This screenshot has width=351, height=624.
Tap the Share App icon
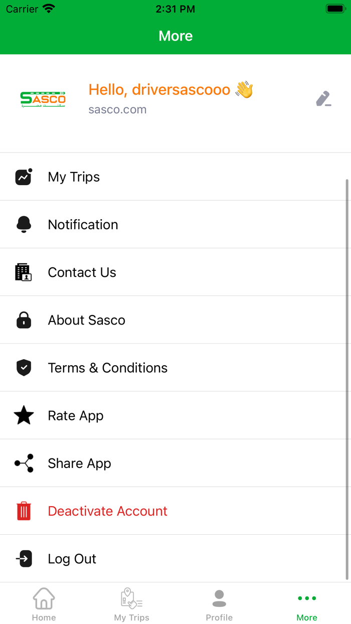(x=24, y=463)
